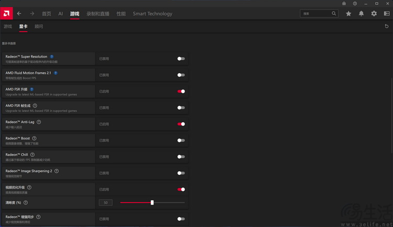Enable the AMD FSR 帧生成 toggle

tap(181, 108)
